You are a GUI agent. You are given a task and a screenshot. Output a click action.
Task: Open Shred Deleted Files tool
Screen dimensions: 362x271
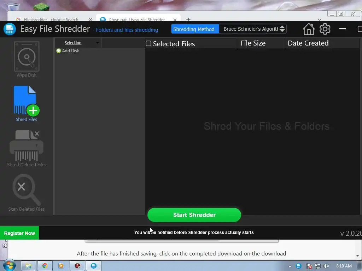[x=27, y=149]
